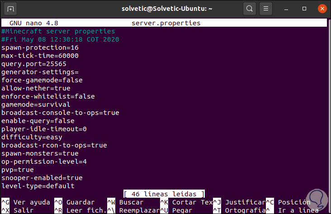Place cursor on op-permission-level=4 line
This screenshot has height=214, width=331.
click(x=44, y=162)
